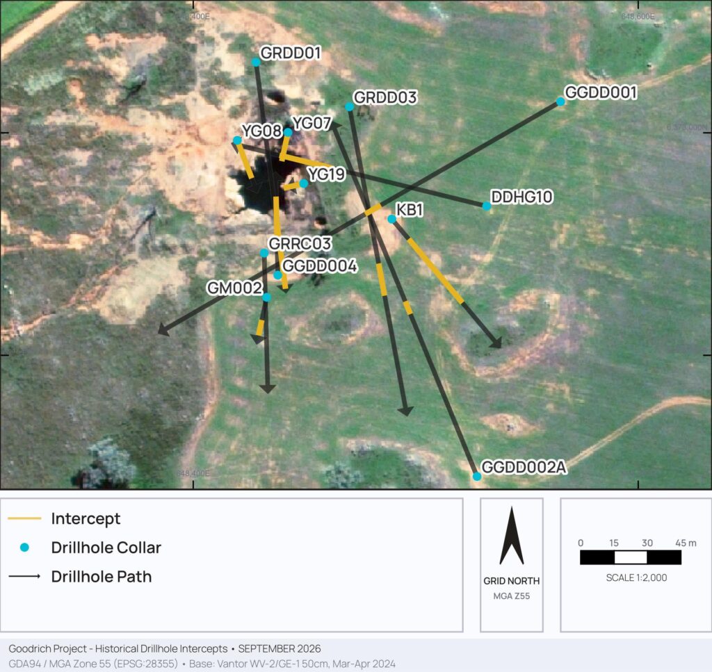Click the Drillhole Path legend label
The image size is (712, 672).
click(102, 577)
